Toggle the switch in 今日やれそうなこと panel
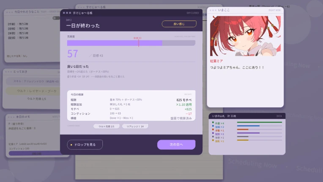323x182 pixels. coord(56,18)
